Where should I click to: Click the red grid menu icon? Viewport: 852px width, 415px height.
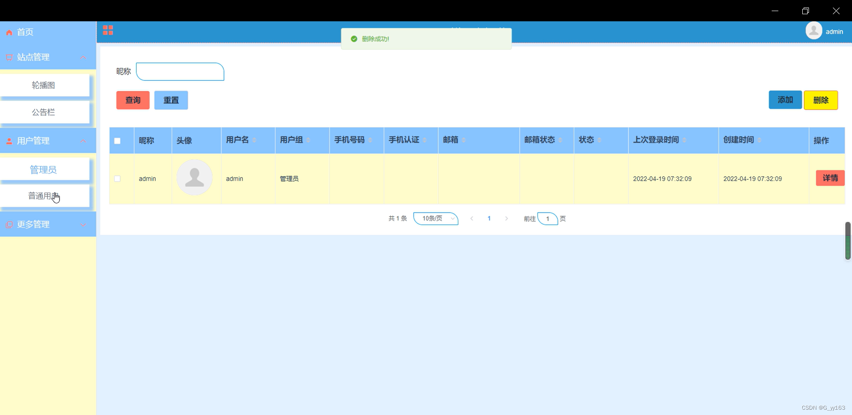click(x=108, y=30)
